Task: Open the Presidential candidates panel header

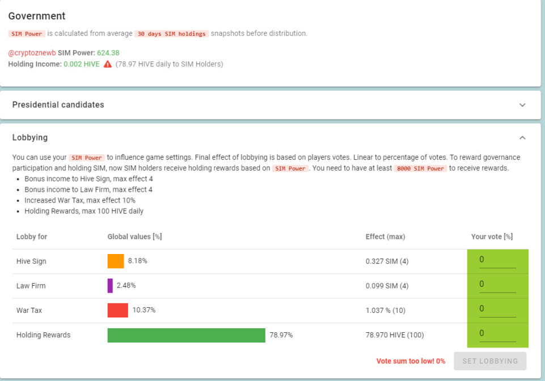Action: [270, 105]
